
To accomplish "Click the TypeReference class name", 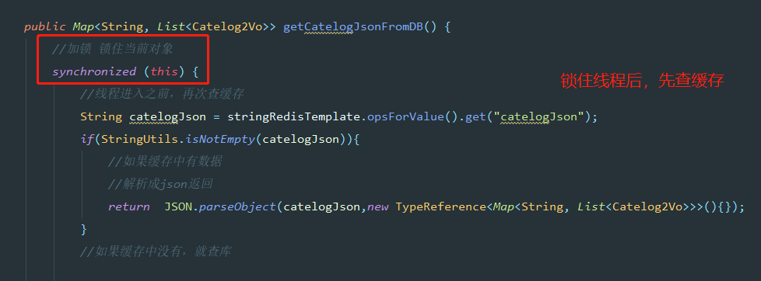I will click(x=440, y=207).
